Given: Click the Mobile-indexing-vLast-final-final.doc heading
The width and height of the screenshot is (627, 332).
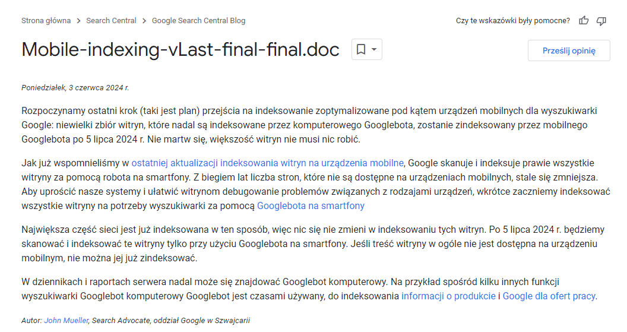Looking at the screenshot, I should (180, 50).
